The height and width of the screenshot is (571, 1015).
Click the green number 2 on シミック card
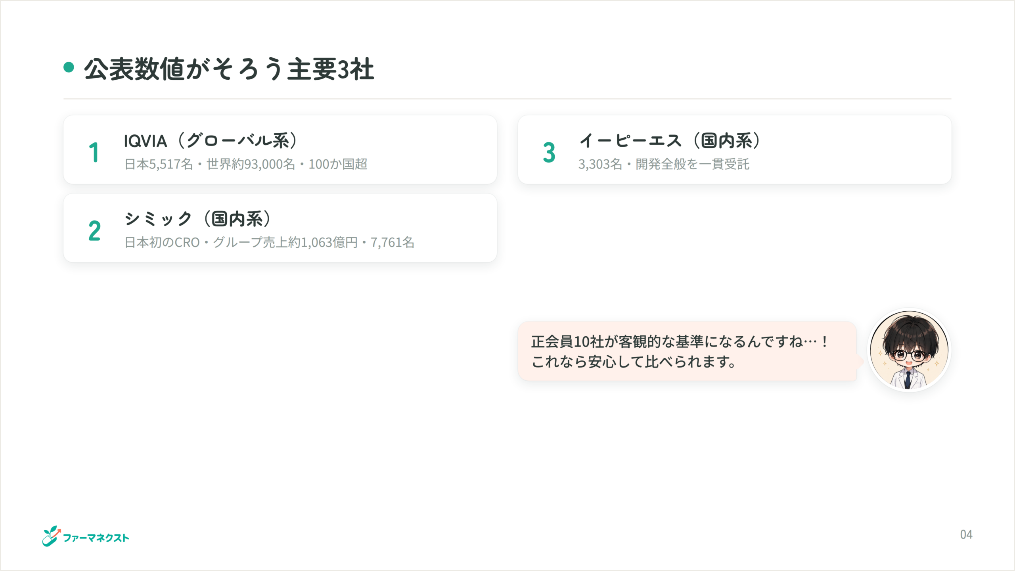[94, 230]
